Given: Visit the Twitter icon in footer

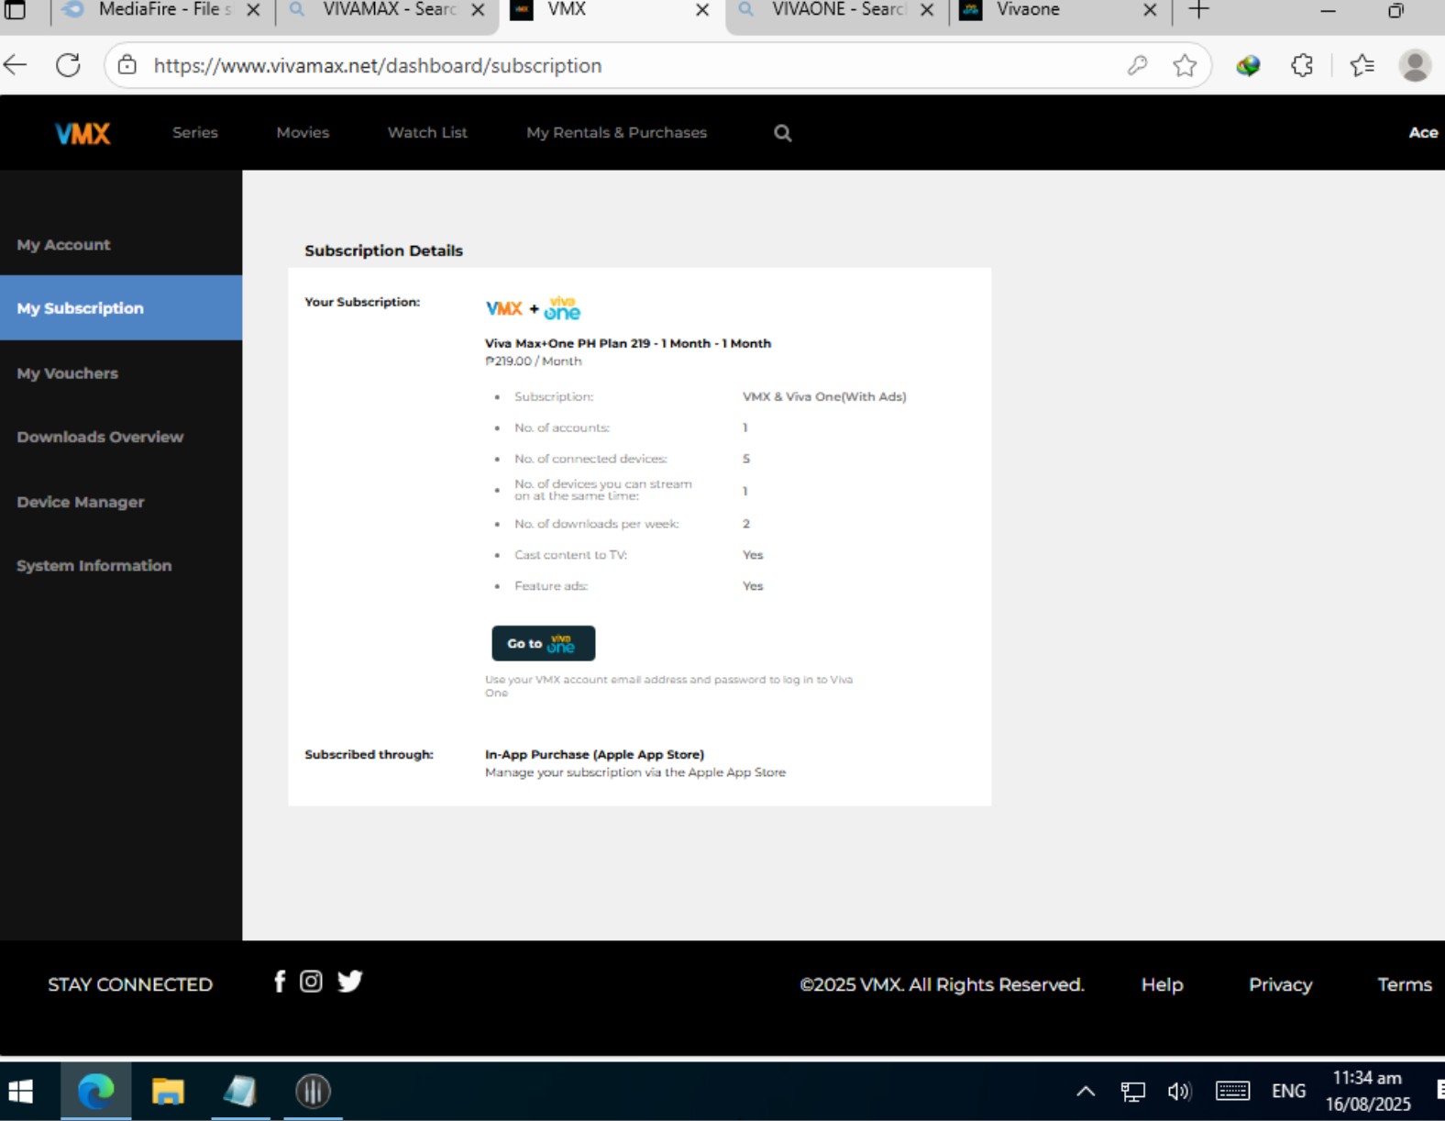Looking at the screenshot, I should pos(349,982).
